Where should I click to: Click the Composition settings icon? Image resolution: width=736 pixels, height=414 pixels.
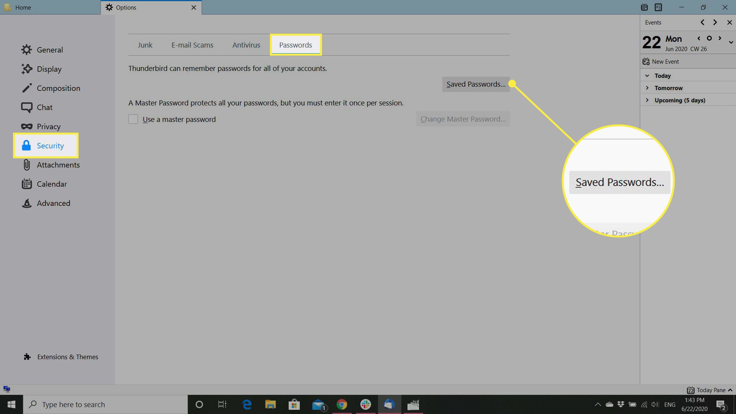[26, 87]
